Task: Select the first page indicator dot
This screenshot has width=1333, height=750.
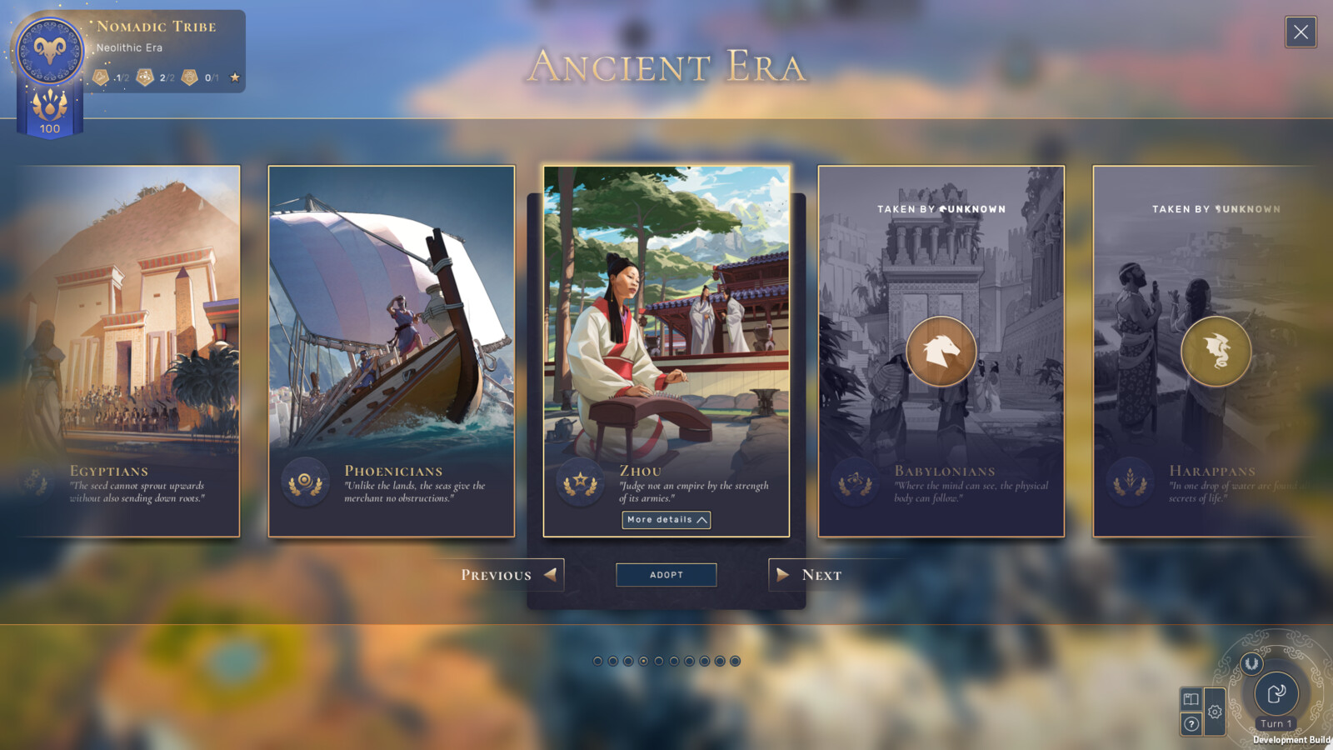Action: click(597, 661)
